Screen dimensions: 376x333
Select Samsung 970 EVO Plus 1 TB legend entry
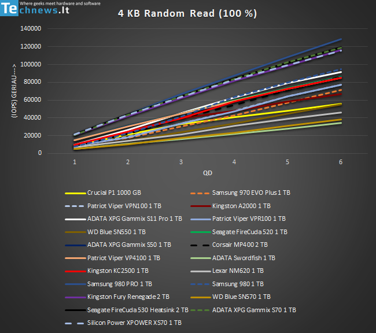click(240, 193)
